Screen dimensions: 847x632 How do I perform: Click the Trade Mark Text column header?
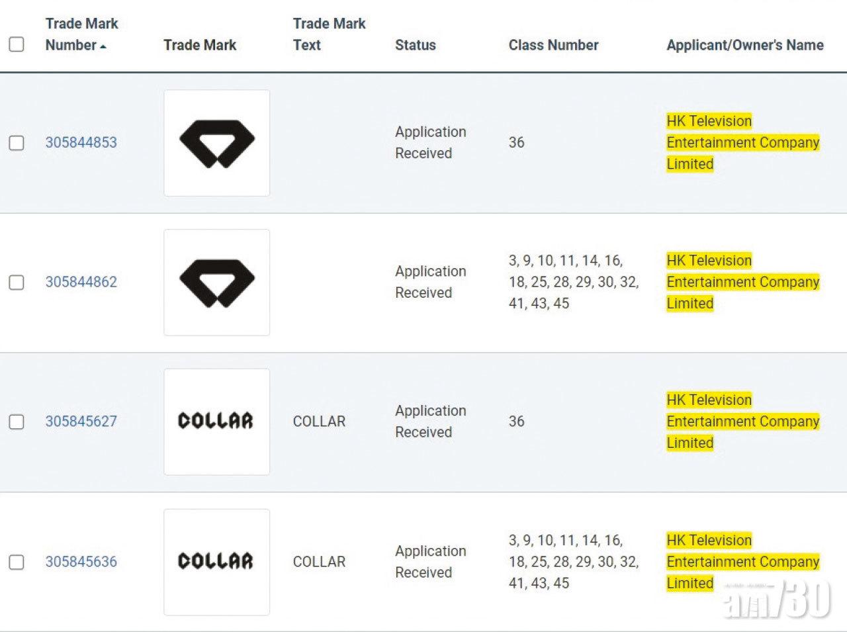[x=329, y=34]
